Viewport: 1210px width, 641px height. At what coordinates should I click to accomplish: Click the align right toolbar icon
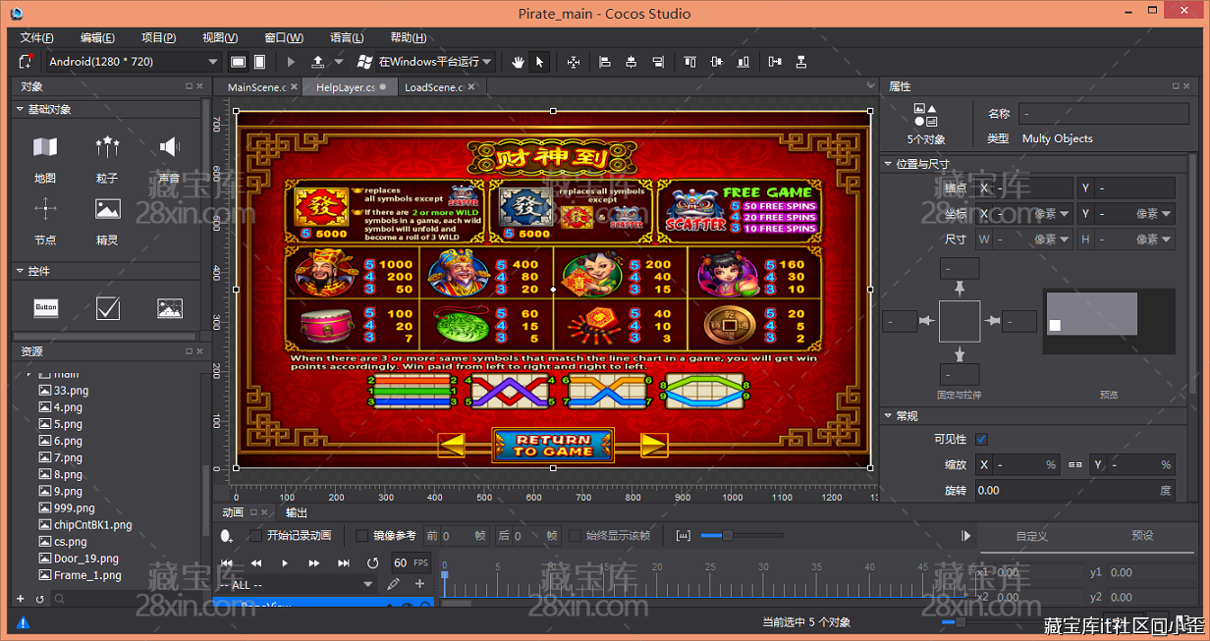656,62
